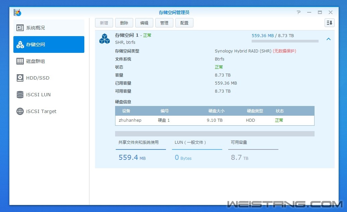The height and width of the screenshot is (212, 347).
Task: Select the 共享文件夹和系统使用 usage tab
Action: 141,142
